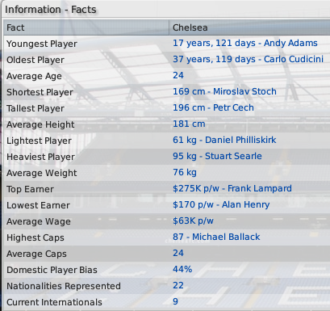This screenshot has height=311, width=330.
Task: Open Frank Lampard top earner link
Action: (232, 188)
